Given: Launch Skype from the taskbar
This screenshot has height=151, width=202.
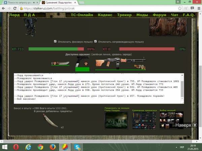Looking at the screenshot, I should click(x=77, y=147).
